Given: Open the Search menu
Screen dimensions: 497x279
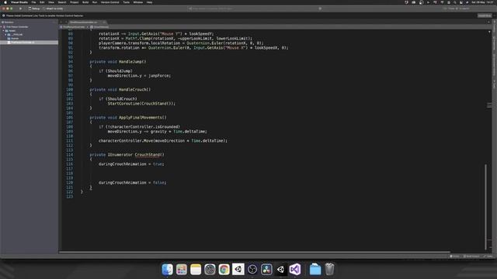Looking at the screenshot, I should pos(62,2).
